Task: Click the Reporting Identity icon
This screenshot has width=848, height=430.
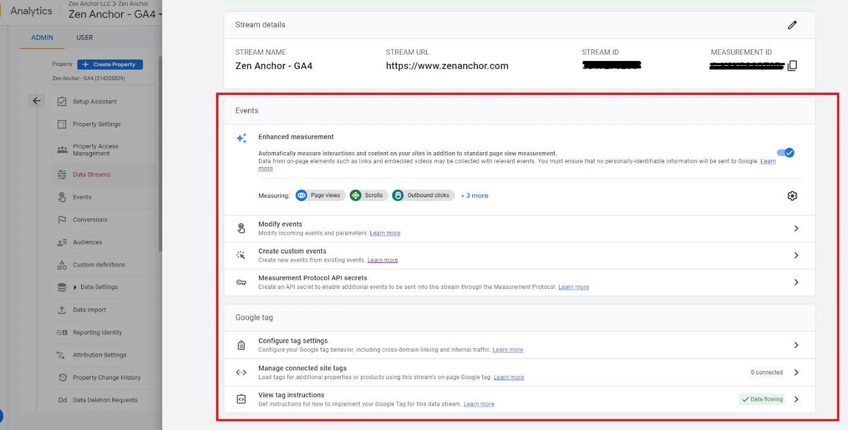Action: 62,332
